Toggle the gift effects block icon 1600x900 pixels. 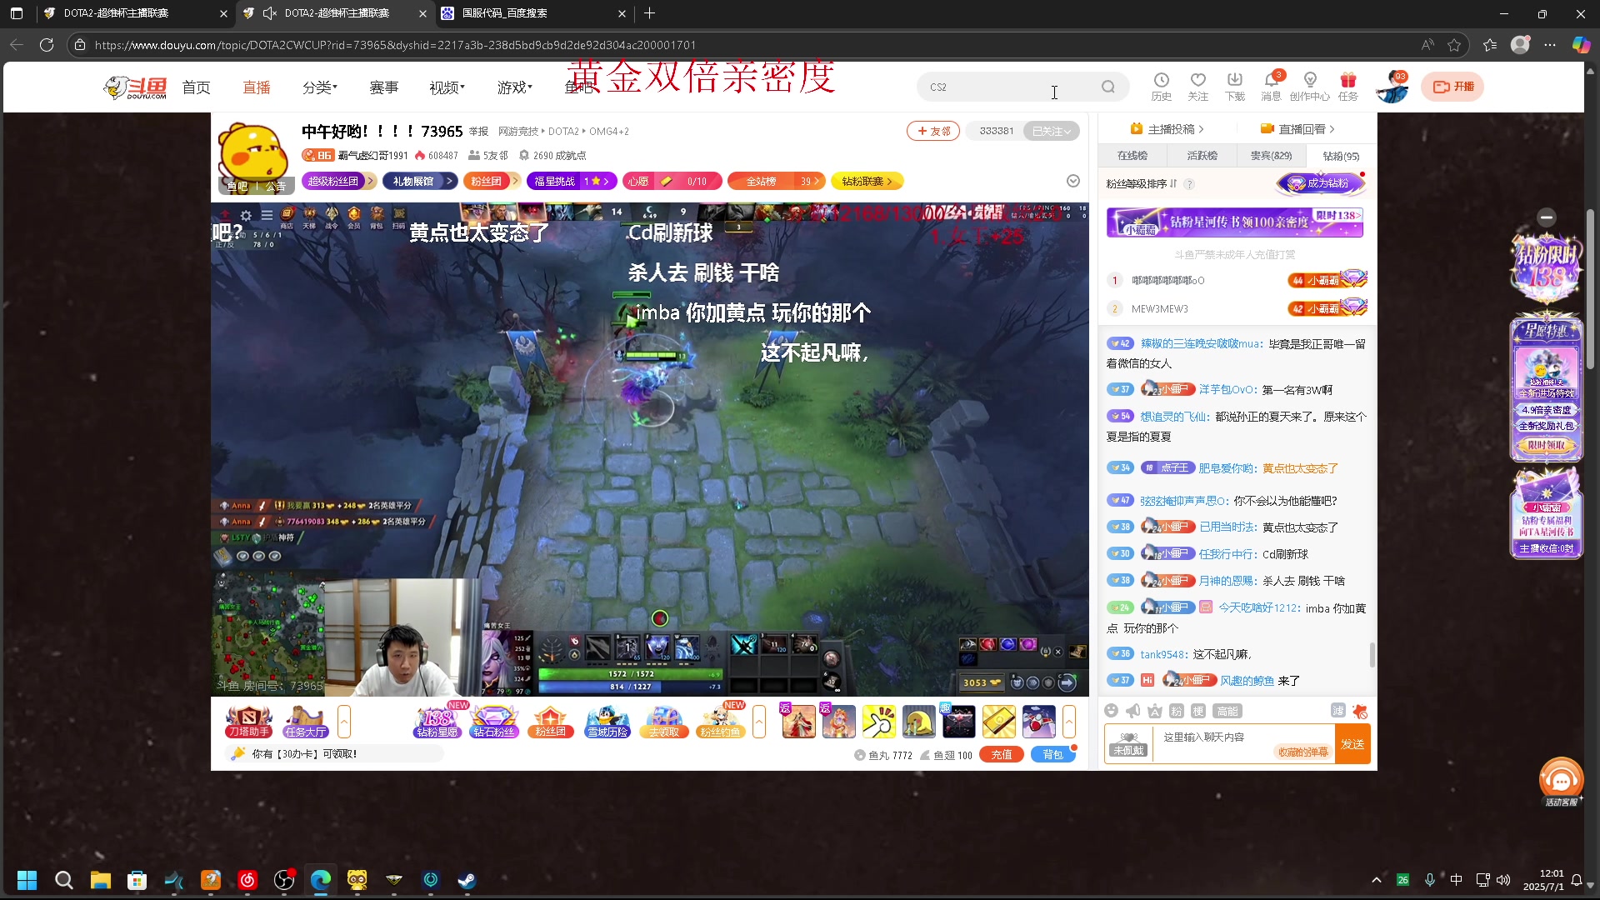click(x=1360, y=711)
